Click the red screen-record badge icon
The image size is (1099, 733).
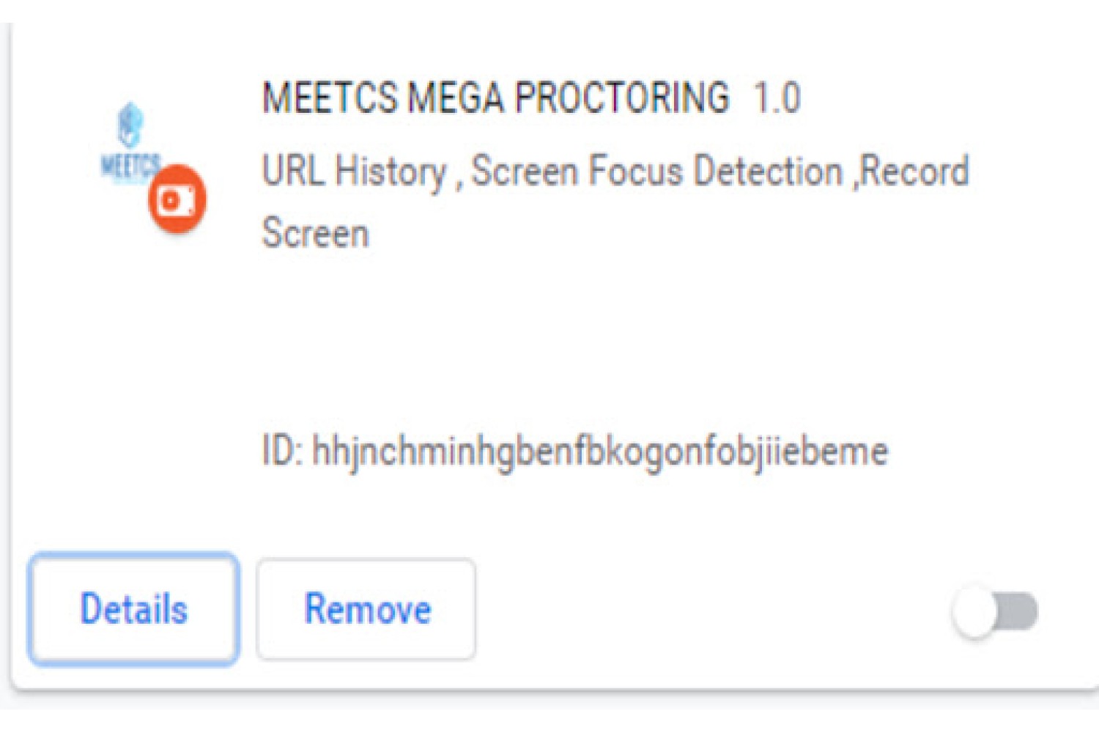tap(177, 199)
